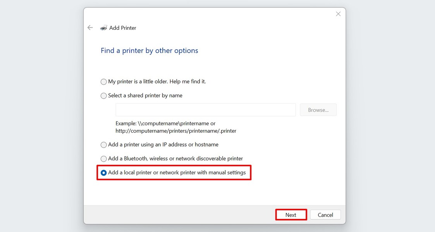Image resolution: width=435 pixels, height=232 pixels.
Task: Click the 'Find a printer by other options' heading
Action: click(149, 50)
